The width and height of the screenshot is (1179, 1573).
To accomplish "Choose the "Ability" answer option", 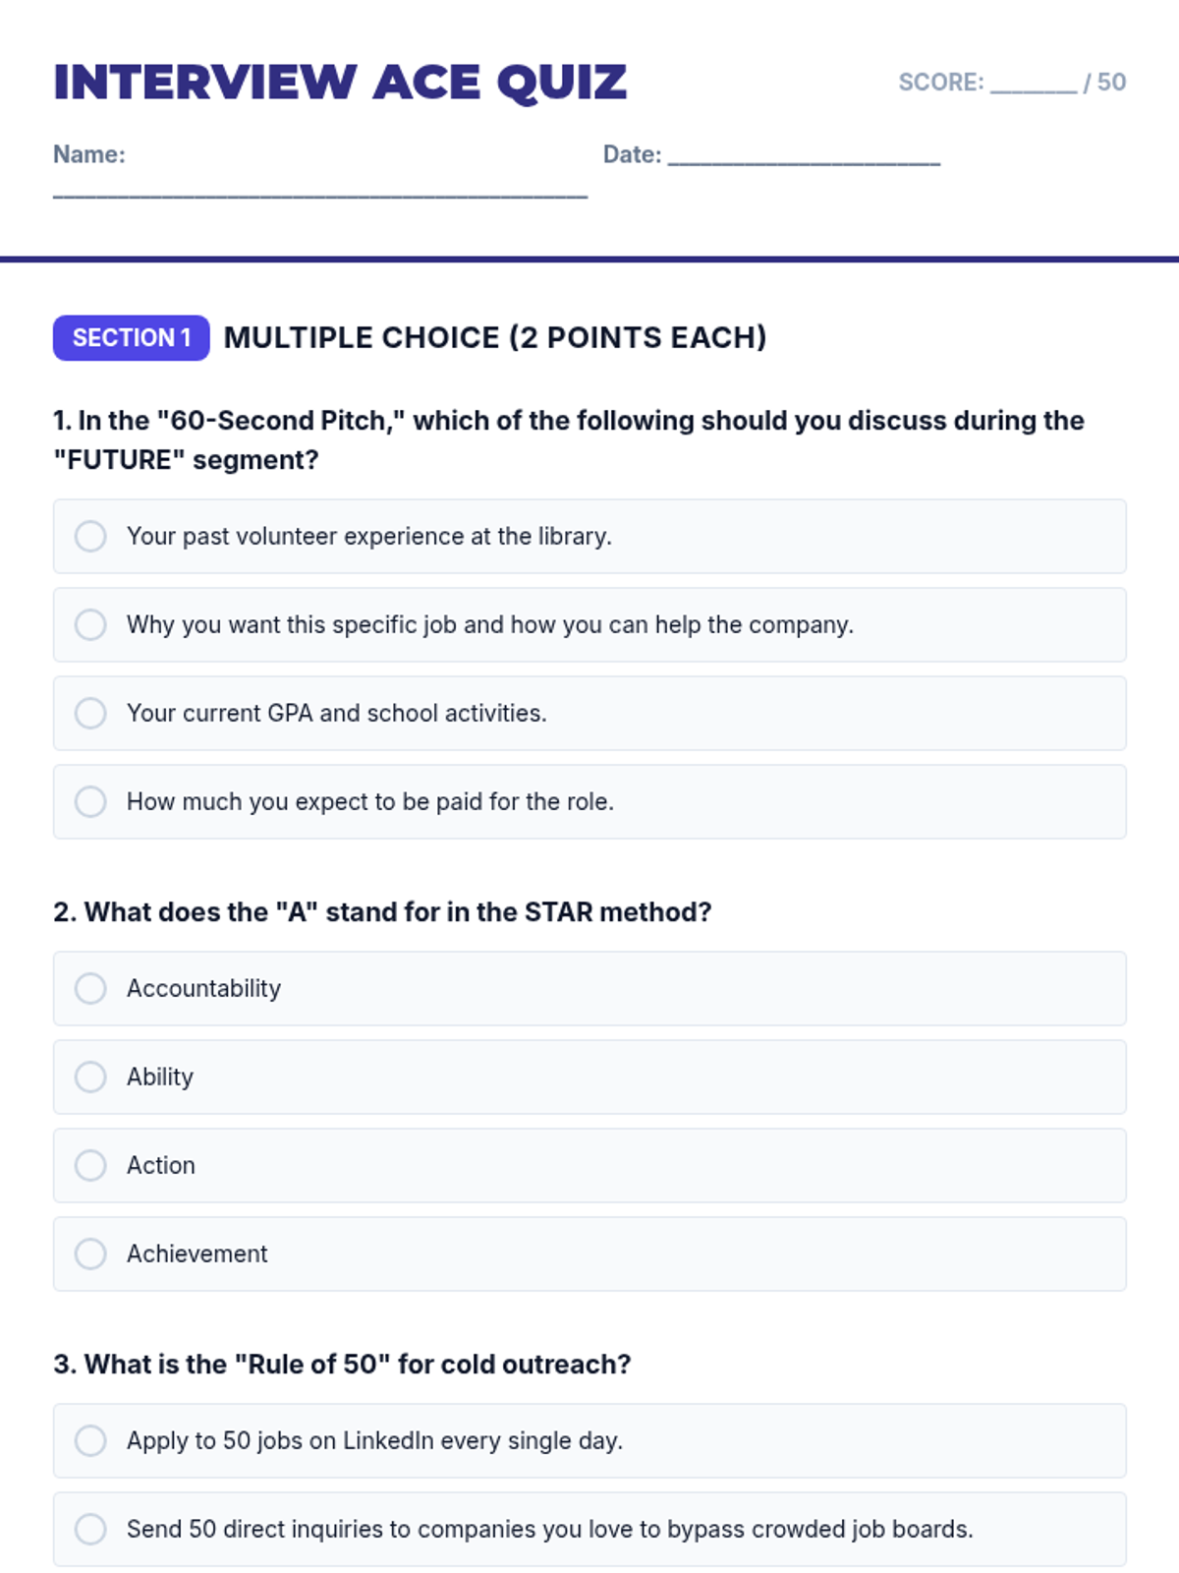I will pyautogui.click(x=90, y=1078).
